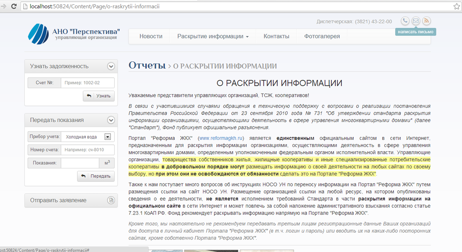Click the envelope icon to write a letter
Image resolution: width=462 pixels, height=252 pixels.
(x=415, y=21)
